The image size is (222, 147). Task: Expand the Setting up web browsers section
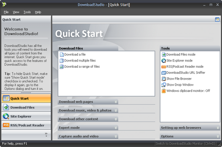[x=190, y=128]
